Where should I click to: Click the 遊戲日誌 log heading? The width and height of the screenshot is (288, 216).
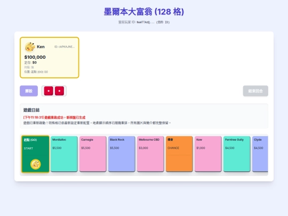(31, 110)
